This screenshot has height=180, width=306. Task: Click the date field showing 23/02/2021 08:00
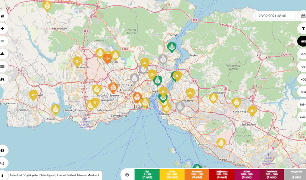point(274,16)
